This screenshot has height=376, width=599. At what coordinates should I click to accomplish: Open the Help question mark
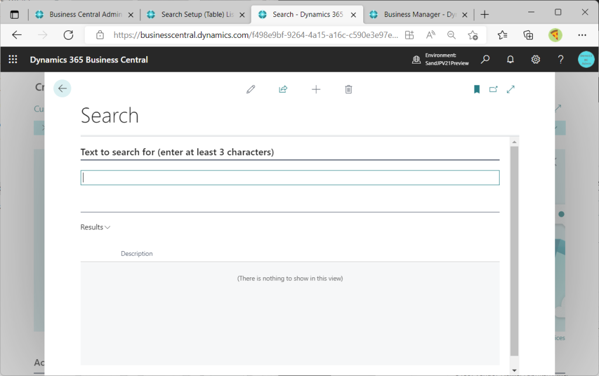[x=560, y=60]
